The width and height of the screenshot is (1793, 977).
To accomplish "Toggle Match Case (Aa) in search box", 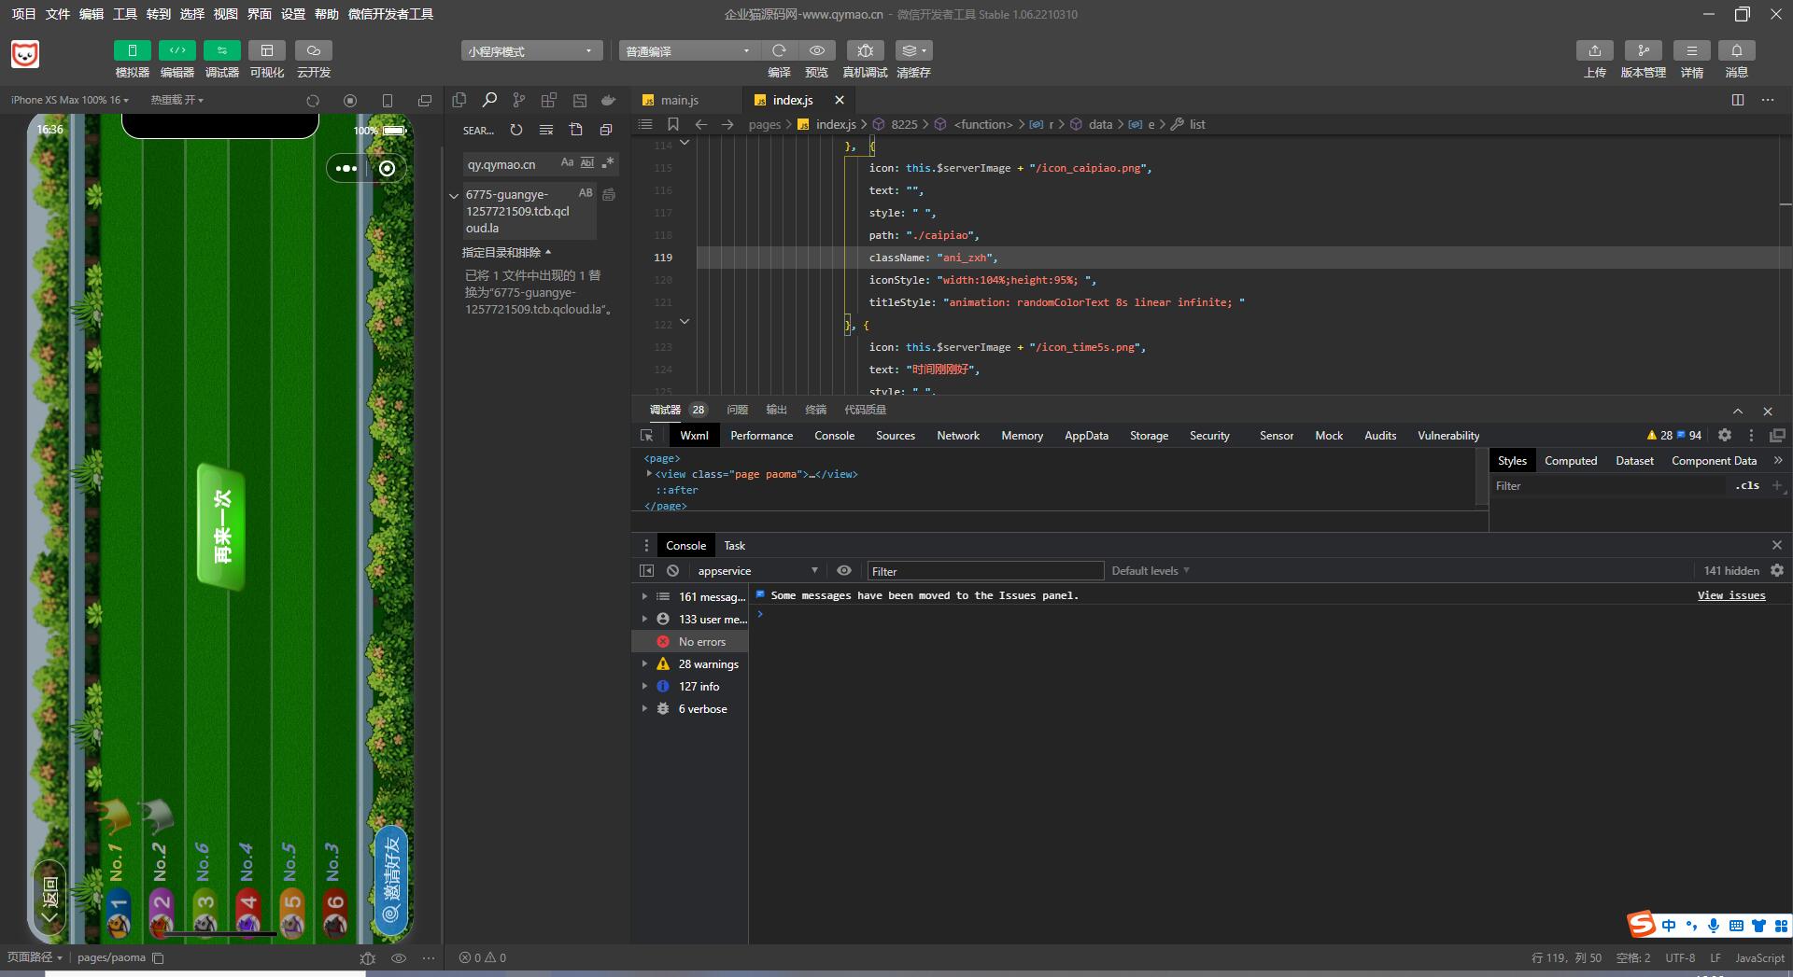I will [567, 163].
